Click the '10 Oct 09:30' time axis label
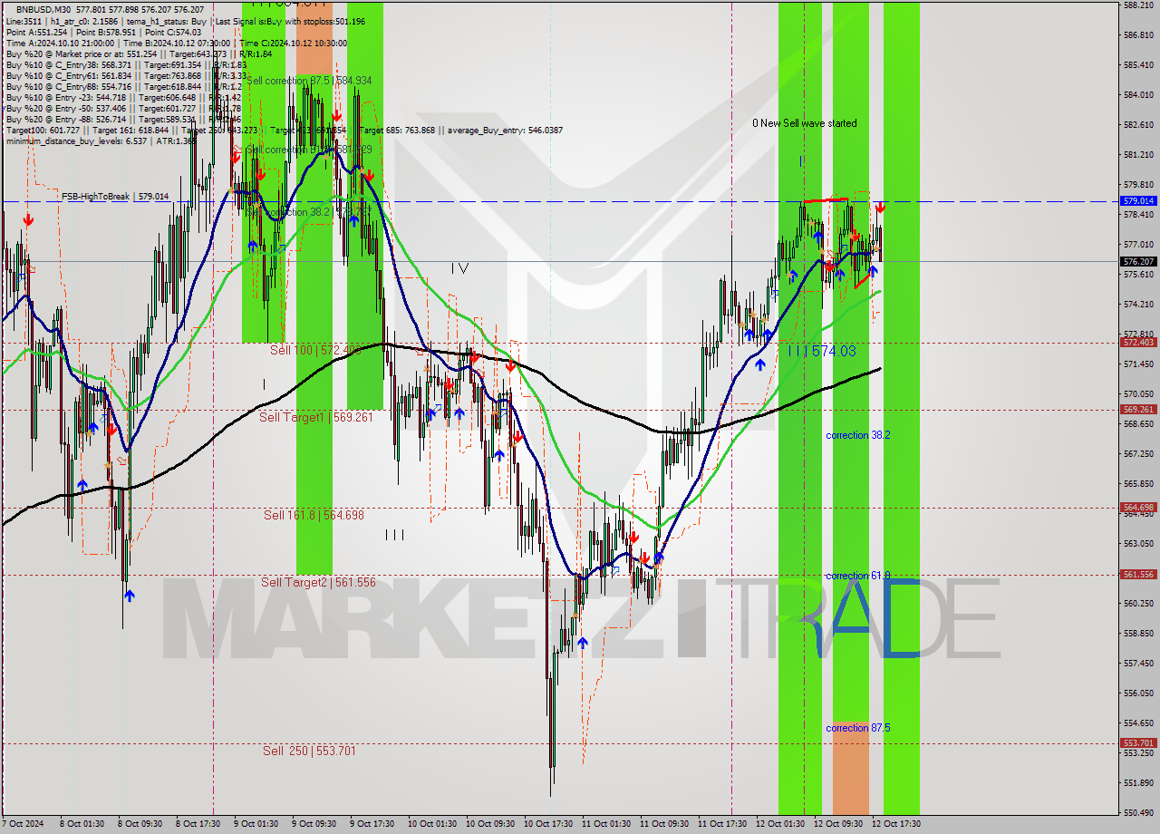This screenshot has height=834, width=1160. coord(490,824)
